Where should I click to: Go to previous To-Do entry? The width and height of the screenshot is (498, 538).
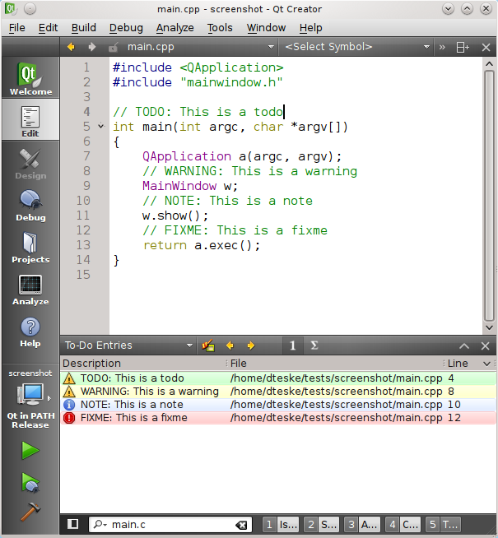[x=230, y=346]
